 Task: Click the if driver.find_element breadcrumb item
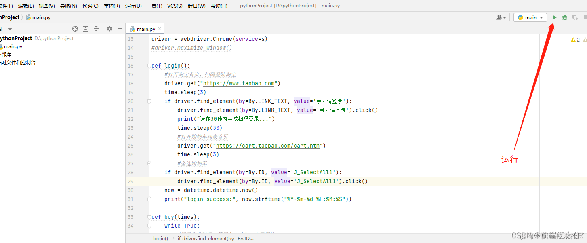216,238
